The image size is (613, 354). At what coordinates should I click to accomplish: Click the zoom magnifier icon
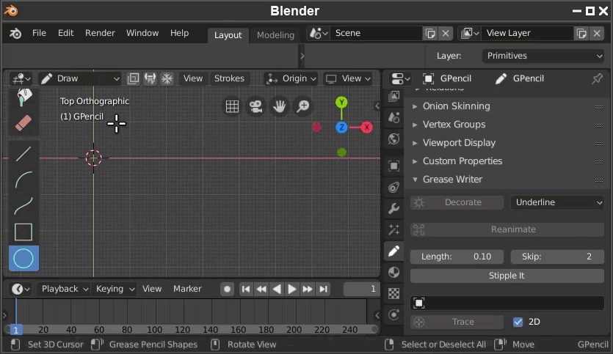coord(303,106)
